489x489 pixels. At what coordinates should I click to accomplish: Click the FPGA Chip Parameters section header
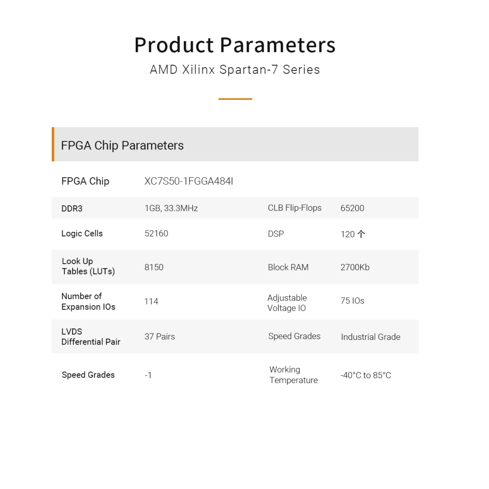235,144
